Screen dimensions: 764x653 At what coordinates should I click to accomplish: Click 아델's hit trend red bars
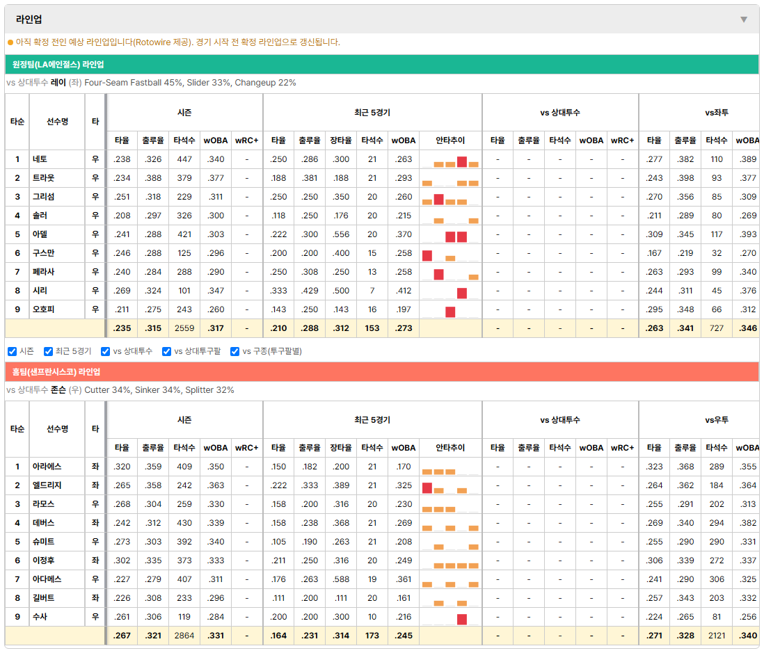(x=456, y=236)
